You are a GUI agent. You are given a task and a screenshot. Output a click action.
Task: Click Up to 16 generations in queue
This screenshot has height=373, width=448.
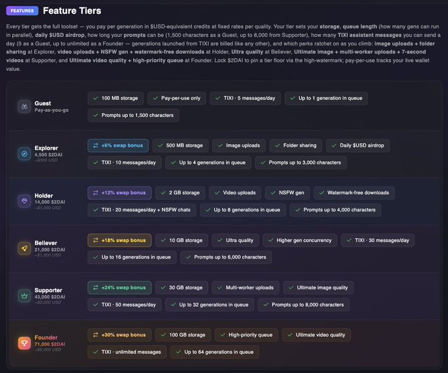(x=132, y=257)
